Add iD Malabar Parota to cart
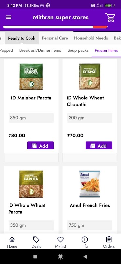Viewport: 121px width, 264px height. click(x=41, y=146)
